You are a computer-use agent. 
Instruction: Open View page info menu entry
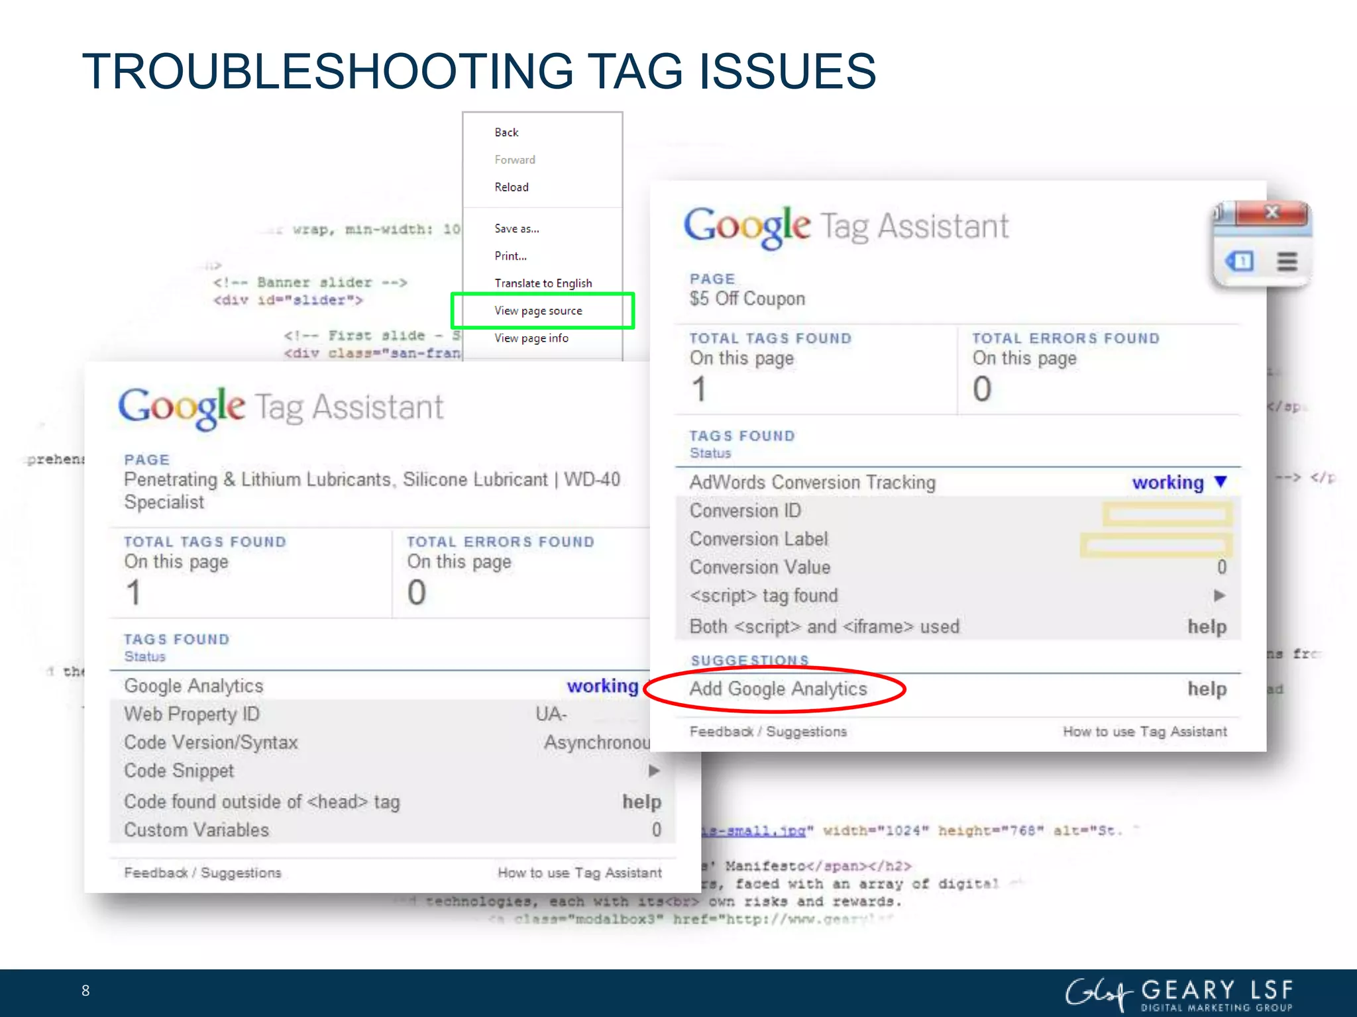point(531,338)
